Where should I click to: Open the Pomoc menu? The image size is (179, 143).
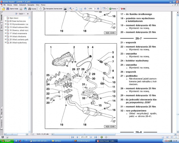(43, 5)
